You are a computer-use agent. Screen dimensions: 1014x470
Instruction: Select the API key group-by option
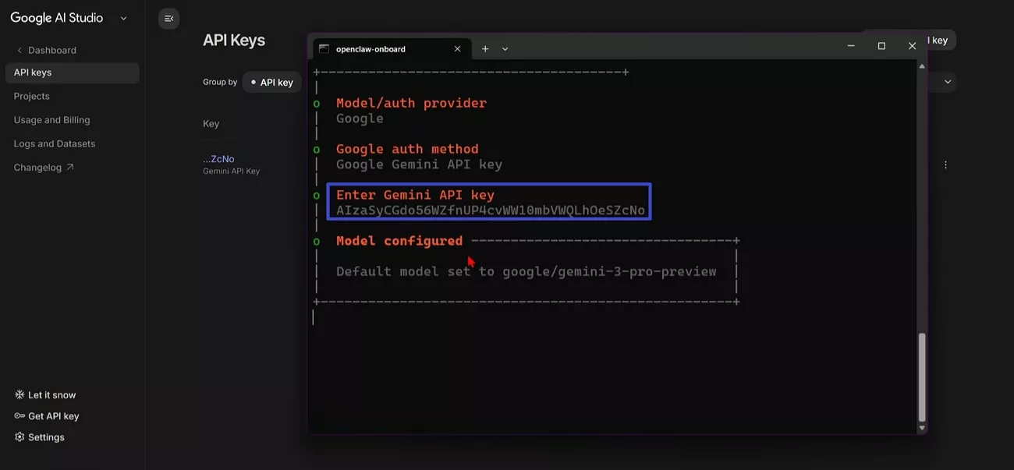271,82
